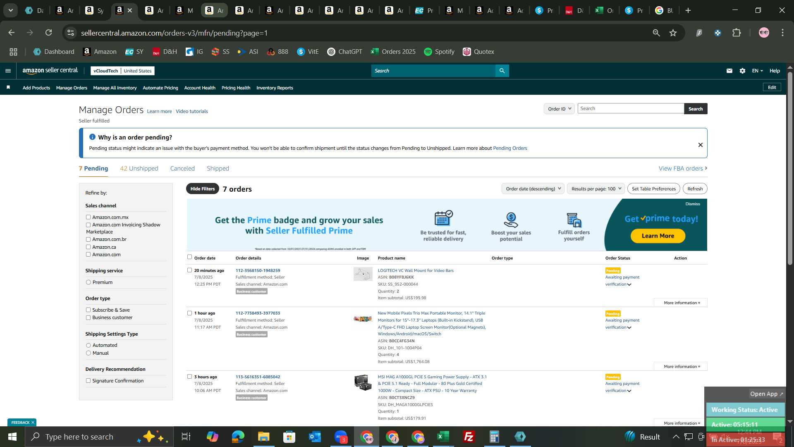Open the Results per page dropdown
794x447 pixels.
tap(595, 189)
